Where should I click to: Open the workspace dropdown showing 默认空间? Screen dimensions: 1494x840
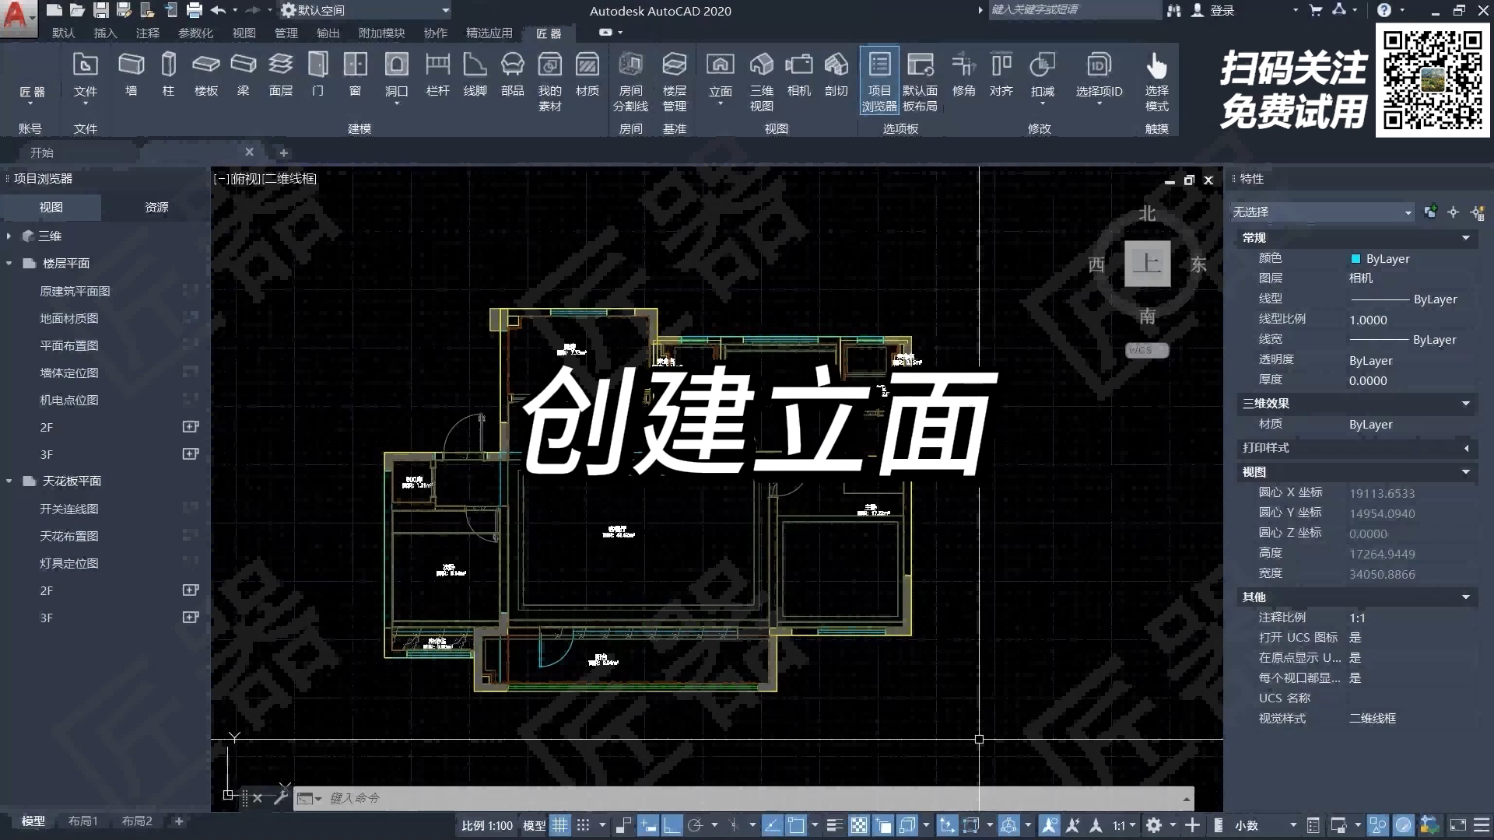(x=446, y=10)
